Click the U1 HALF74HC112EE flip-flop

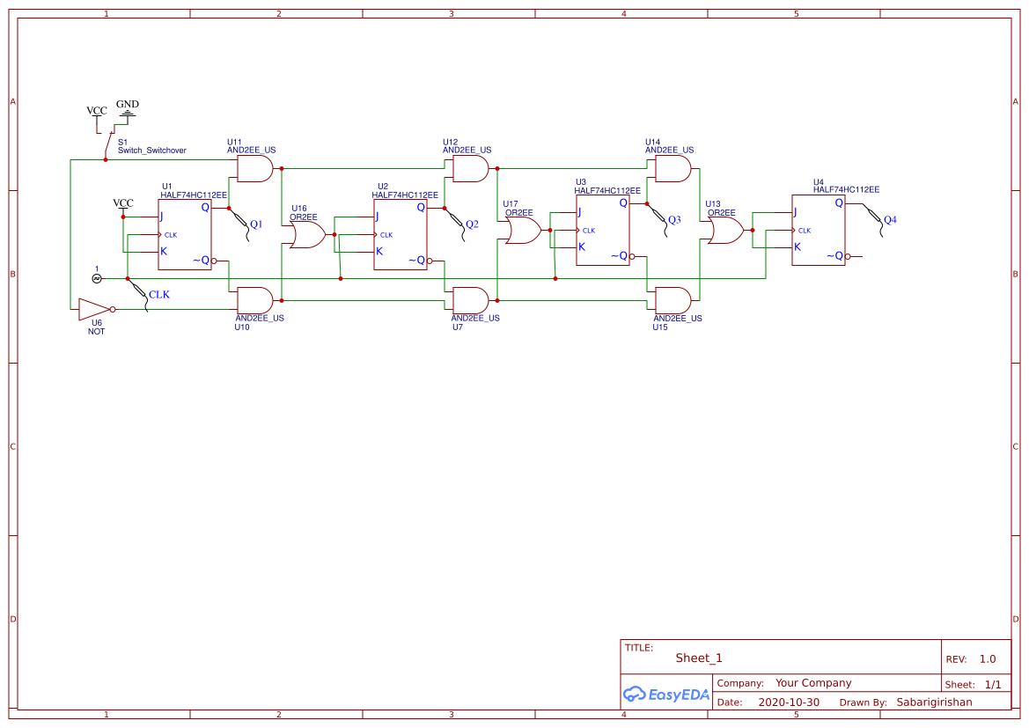tap(185, 233)
